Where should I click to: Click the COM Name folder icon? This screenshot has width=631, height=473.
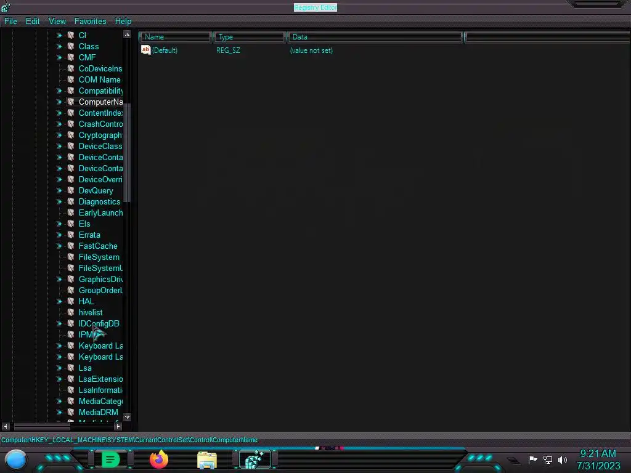(x=71, y=79)
